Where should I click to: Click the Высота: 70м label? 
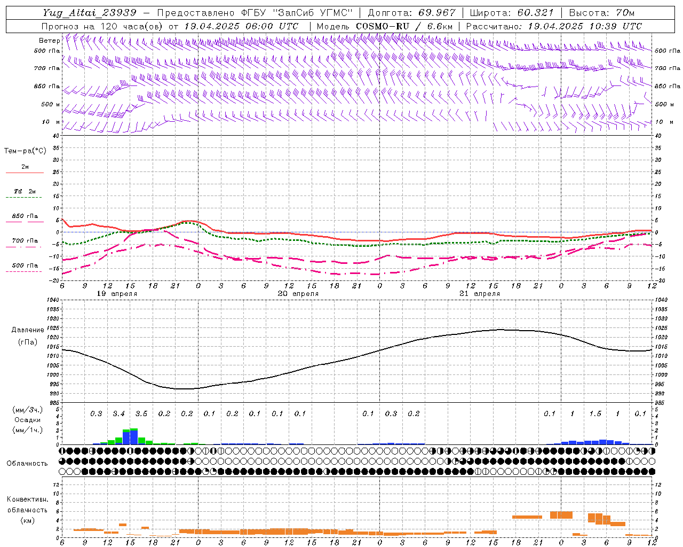(601, 13)
